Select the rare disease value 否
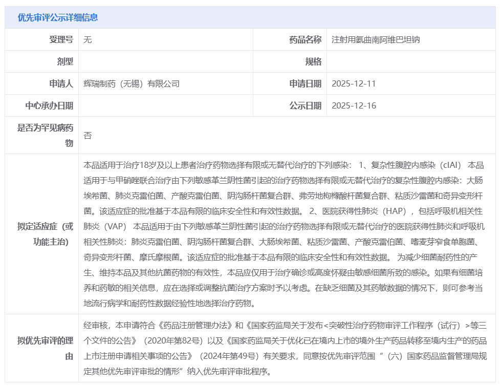 [88, 135]
